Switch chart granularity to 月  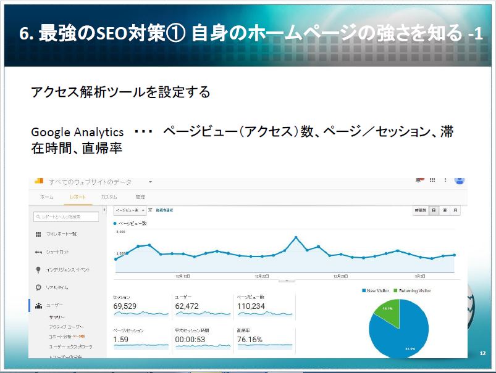(455, 211)
